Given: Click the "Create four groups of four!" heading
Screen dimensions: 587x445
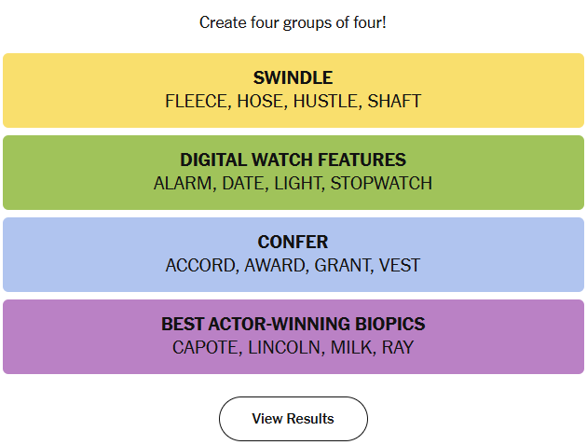Looking at the screenshot, I should point(293,21).
